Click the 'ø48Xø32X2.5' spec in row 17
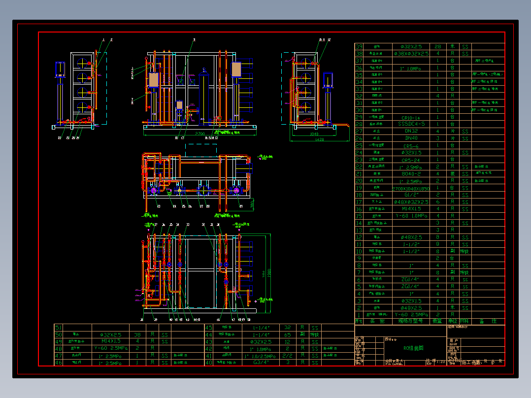Image resolution: width=531 pixels, height=398 pixels. pos(411,202)
